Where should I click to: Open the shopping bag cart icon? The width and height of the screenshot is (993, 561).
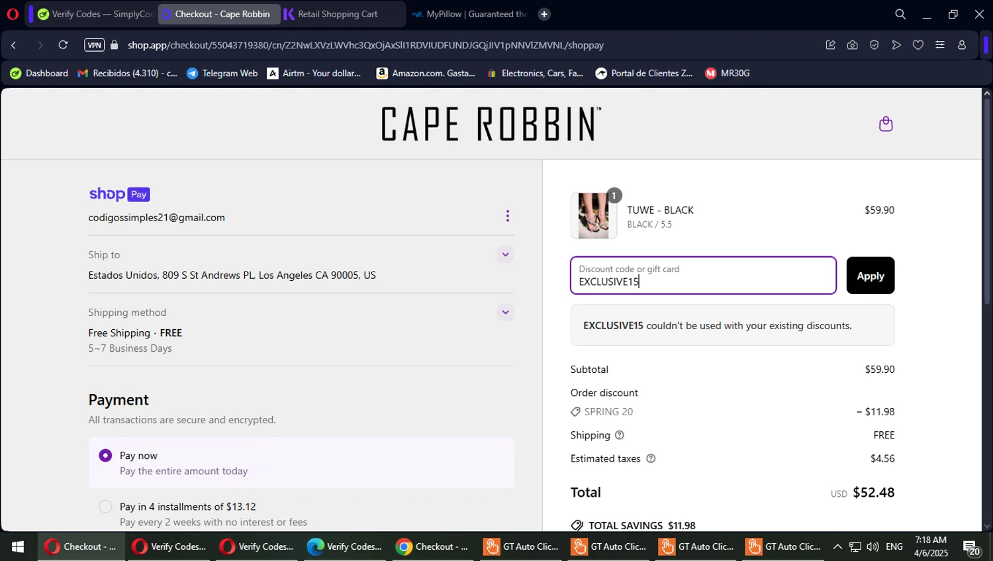tap(886, 124)
